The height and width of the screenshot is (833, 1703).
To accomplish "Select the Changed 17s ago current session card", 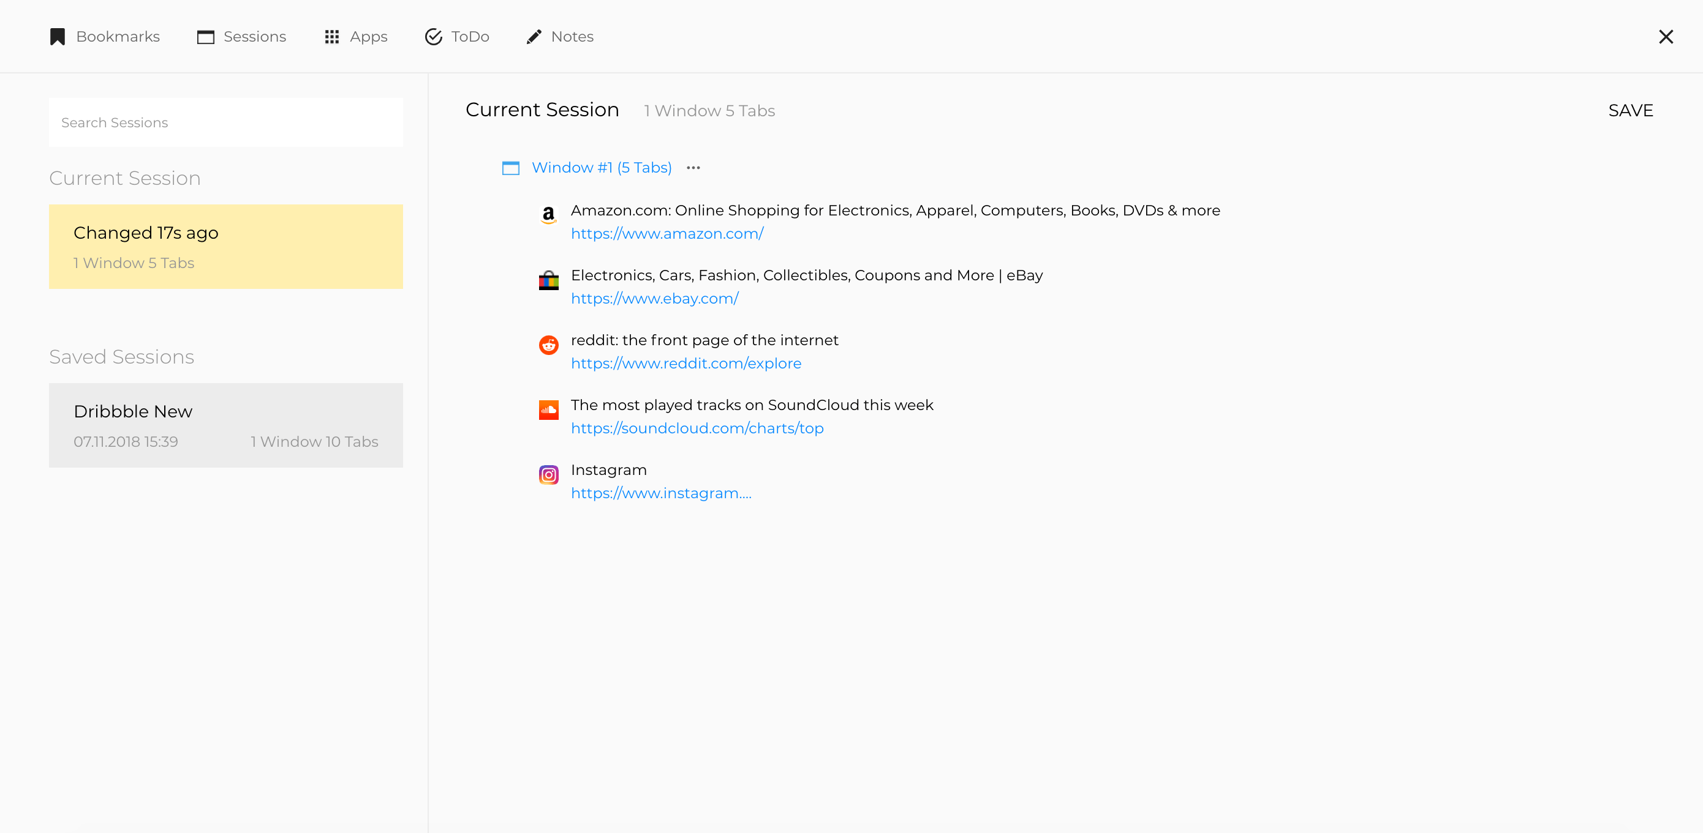I will (x=225, y=247).
